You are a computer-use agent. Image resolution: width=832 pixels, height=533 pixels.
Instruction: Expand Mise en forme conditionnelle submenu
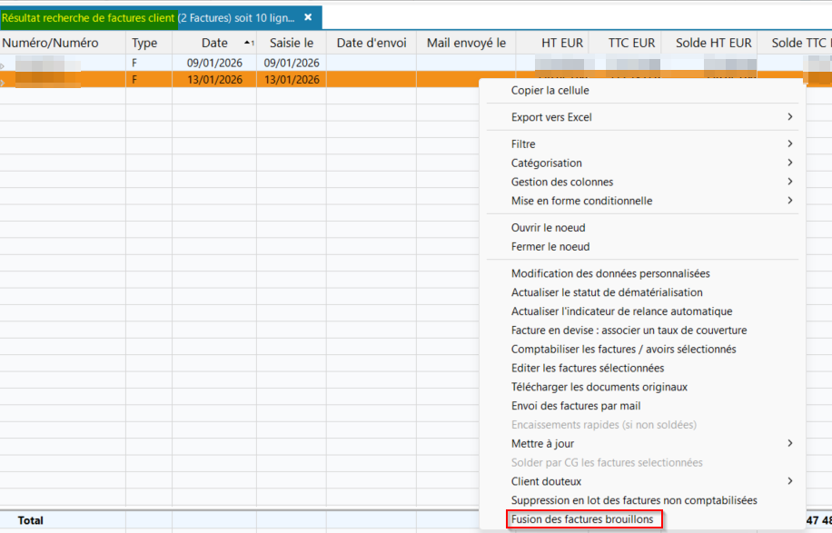581,201
